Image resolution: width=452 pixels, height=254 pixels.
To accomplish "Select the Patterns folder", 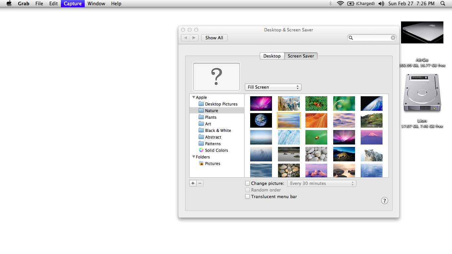I will click(x=212, y=144).
